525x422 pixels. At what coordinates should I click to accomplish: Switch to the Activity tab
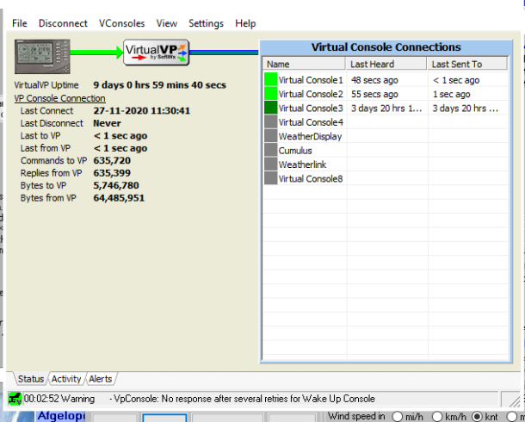point(66,379)
